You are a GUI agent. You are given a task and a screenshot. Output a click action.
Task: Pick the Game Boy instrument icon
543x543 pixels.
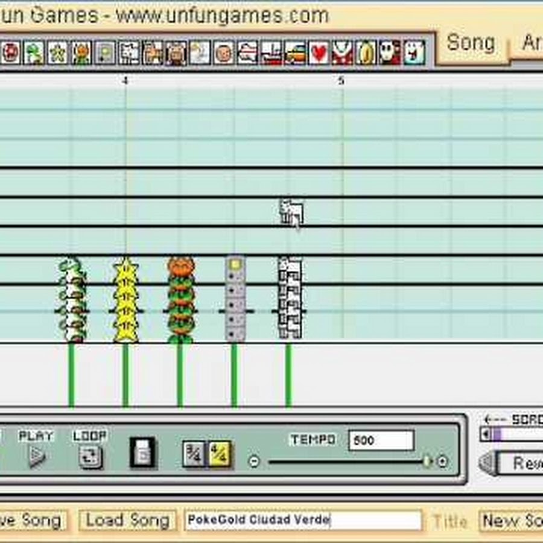(x=105, y=53)
